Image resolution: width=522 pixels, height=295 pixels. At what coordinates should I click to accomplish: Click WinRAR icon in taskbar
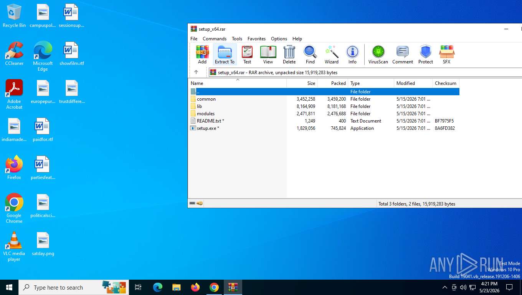(233, 287)
